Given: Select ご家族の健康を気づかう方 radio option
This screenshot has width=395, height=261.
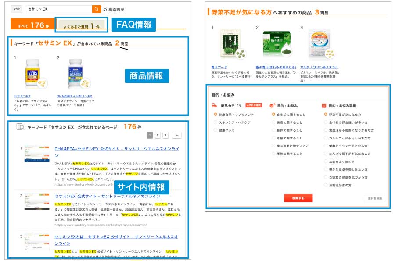Looking at the screenshot, I should (x=326, y=177).
